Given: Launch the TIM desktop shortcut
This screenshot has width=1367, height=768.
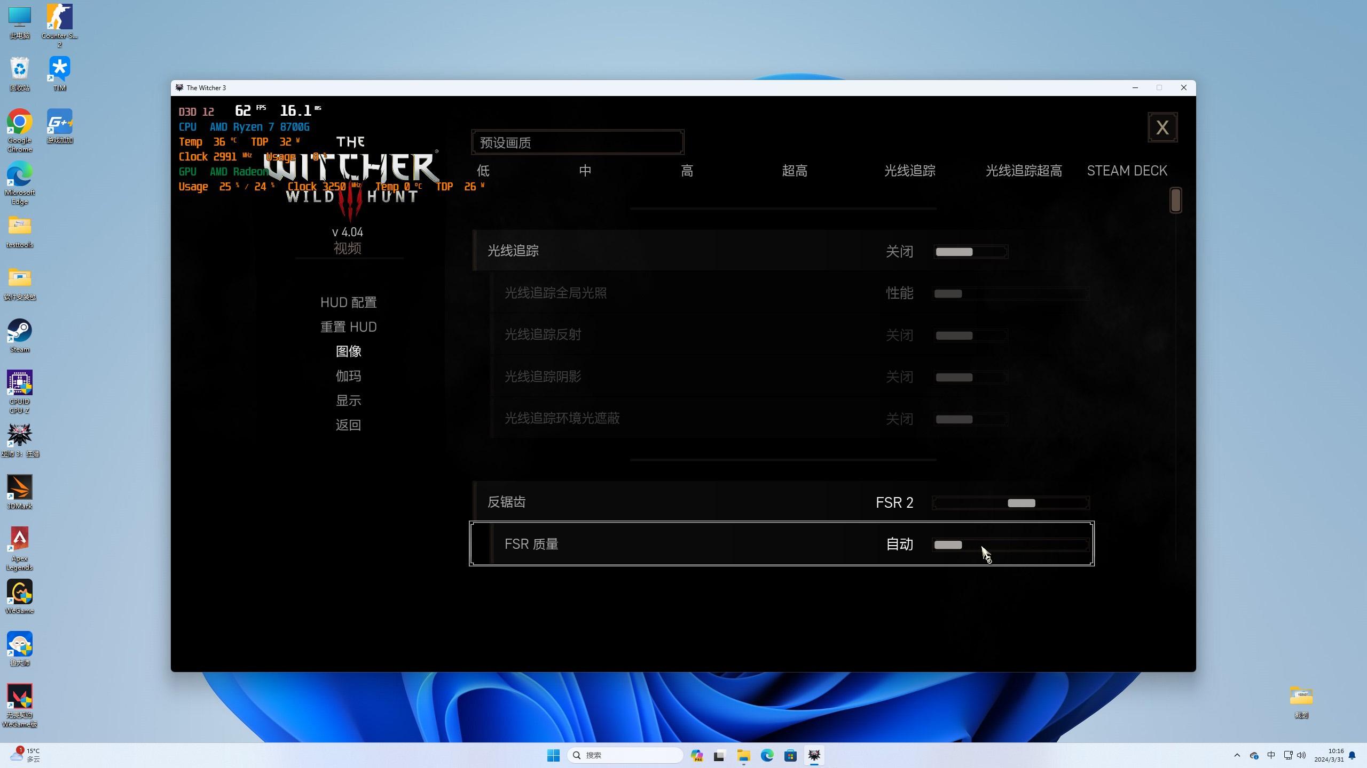Looking at the screenshot, I should 59,74.
